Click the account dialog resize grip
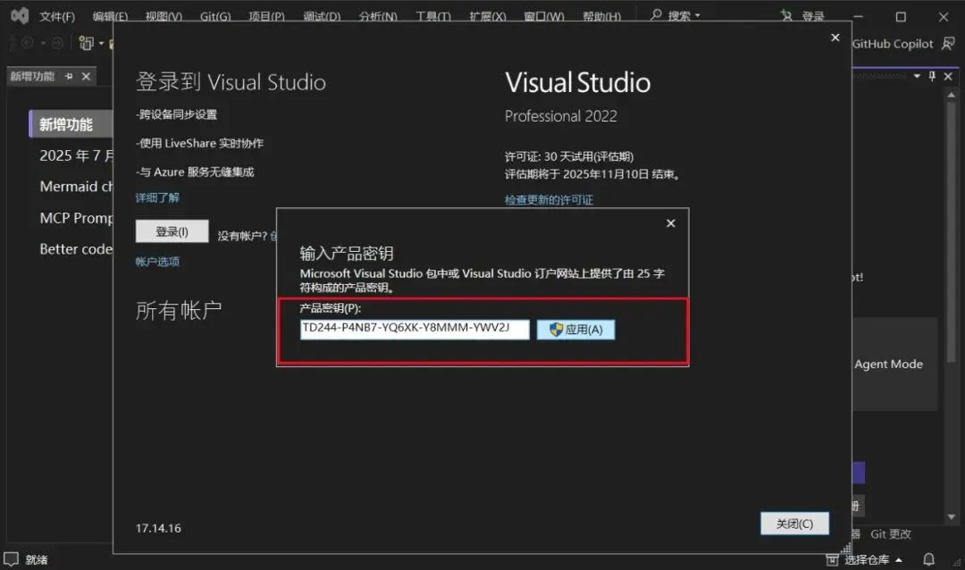This screenshot has width=965, height=570. click(847, 549)
